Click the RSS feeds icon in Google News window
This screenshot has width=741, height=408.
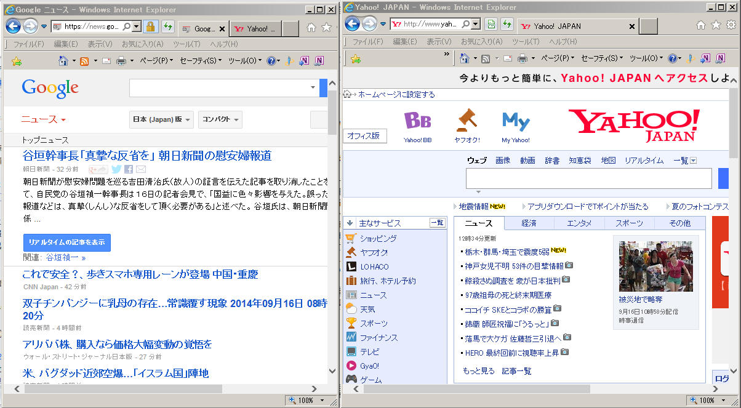click(x=84, y=61)
